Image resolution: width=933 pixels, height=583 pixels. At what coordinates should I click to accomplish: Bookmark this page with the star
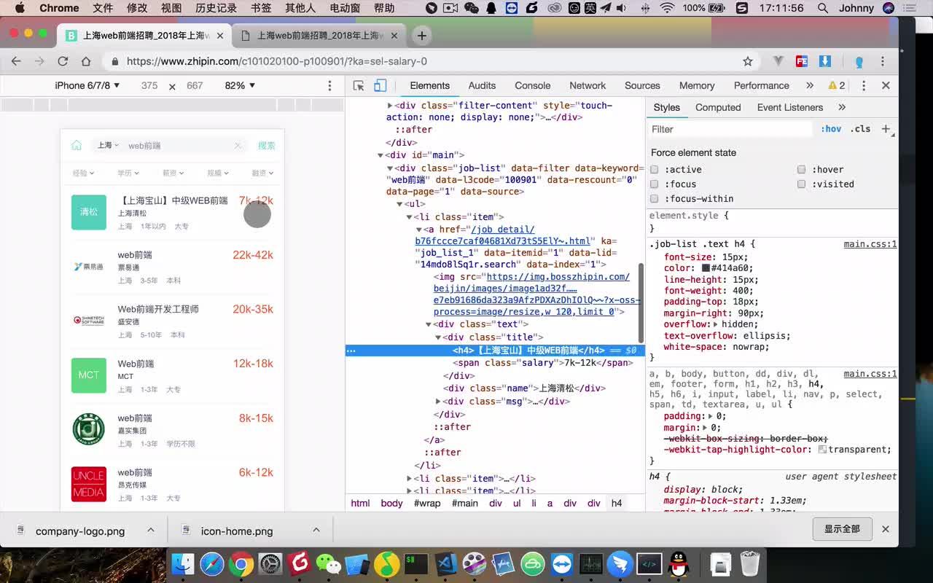click(x=747, y=61)
